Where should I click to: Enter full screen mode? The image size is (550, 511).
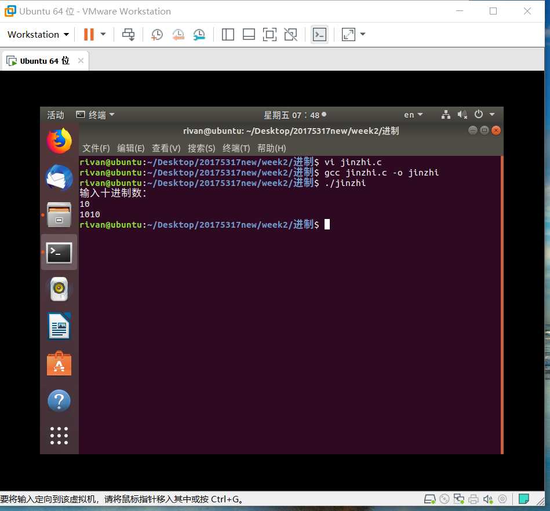[269, 34]
